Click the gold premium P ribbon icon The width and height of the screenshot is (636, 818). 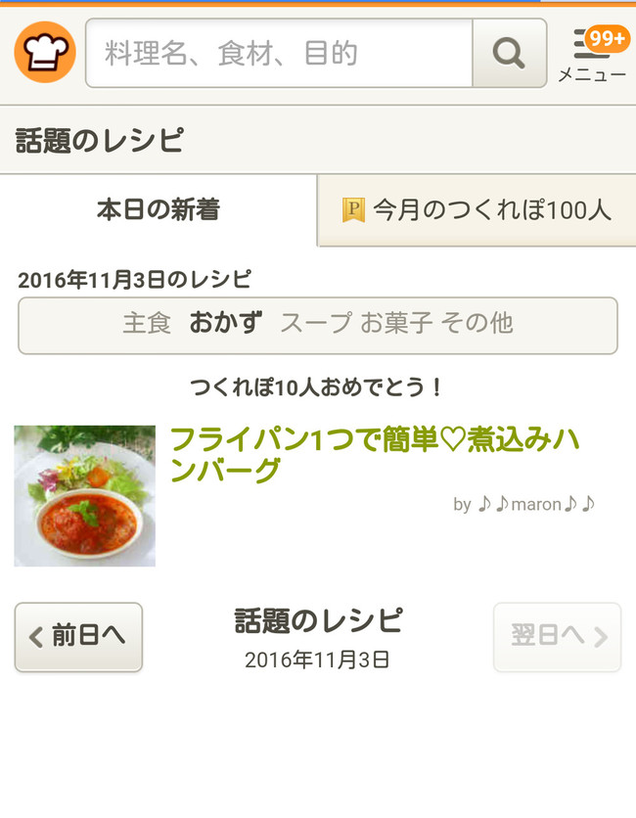[353, 210]
